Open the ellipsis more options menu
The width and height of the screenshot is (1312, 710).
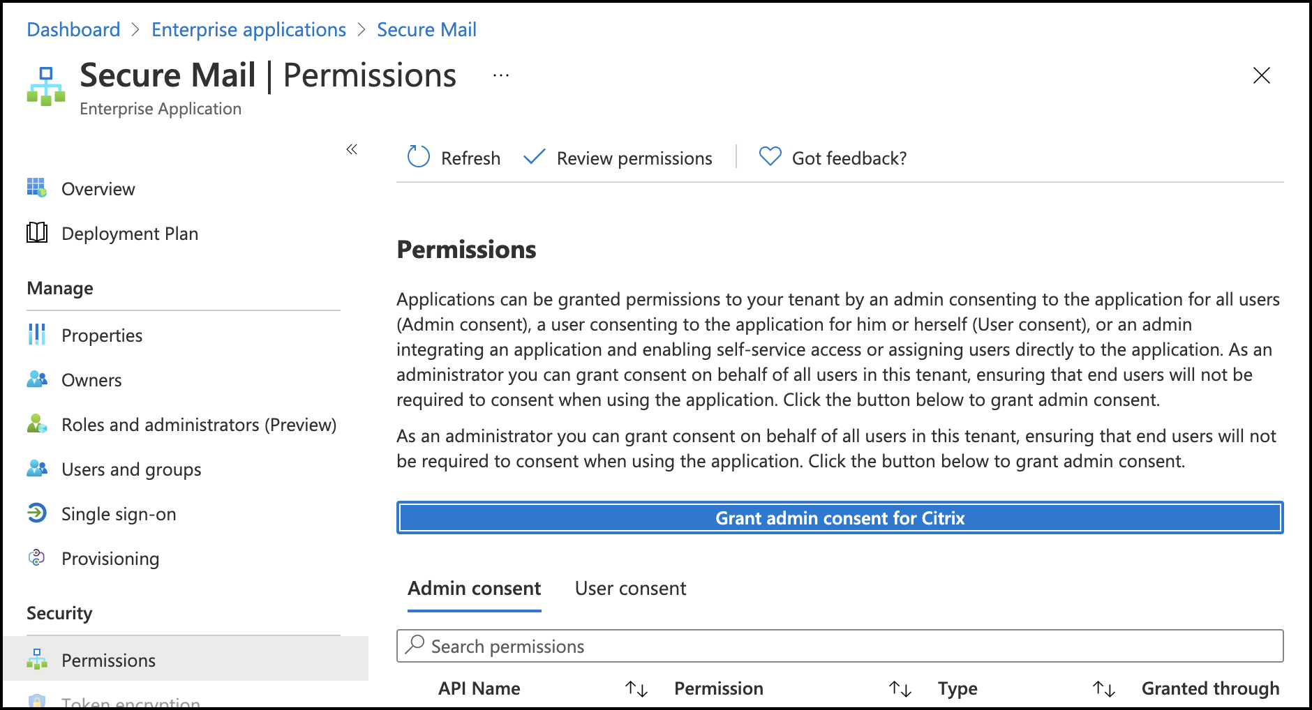(501, 75)
